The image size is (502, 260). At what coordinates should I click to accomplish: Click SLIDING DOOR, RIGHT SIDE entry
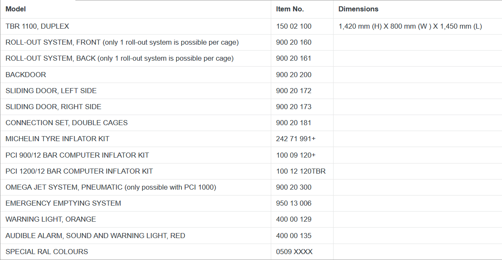click(x=53, y=107)
